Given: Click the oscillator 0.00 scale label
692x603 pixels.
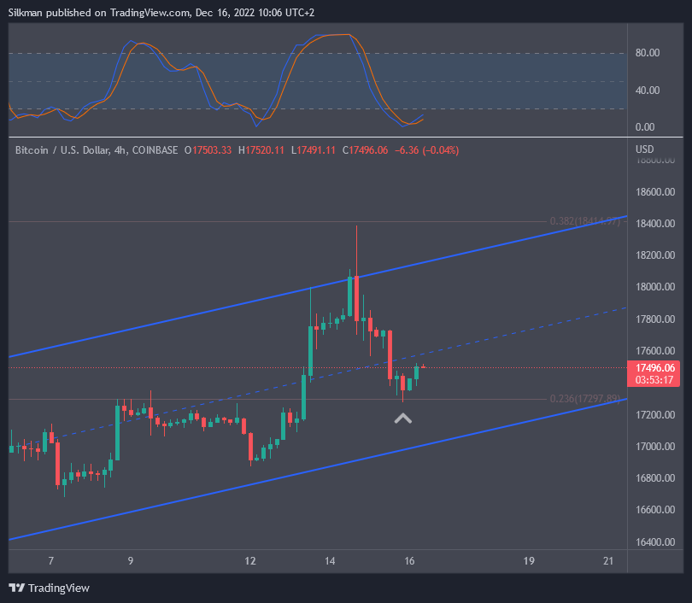Looking at the screenshot, I should [x=645, y=127].
